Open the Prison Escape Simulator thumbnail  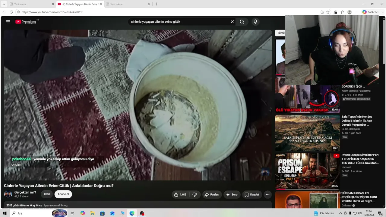pyautogui.click(x=307, y=171)
